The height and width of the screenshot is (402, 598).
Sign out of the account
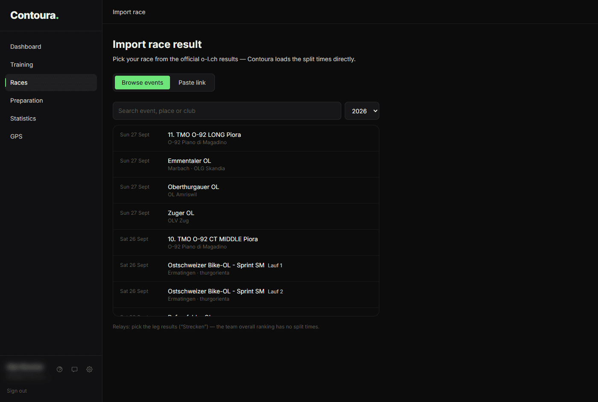[17, 391]
